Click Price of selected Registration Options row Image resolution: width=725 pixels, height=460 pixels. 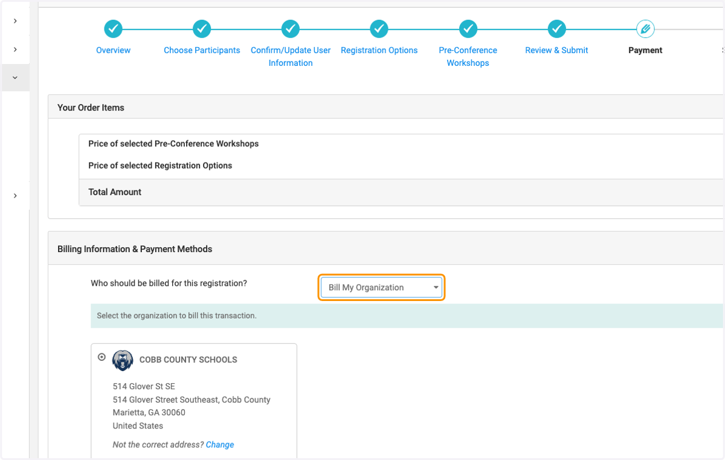pyautogui.click(x=401, y=166)
